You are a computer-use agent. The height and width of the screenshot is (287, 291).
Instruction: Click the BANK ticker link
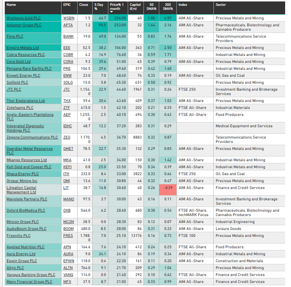pyautogui.click(x=68, y=36)
